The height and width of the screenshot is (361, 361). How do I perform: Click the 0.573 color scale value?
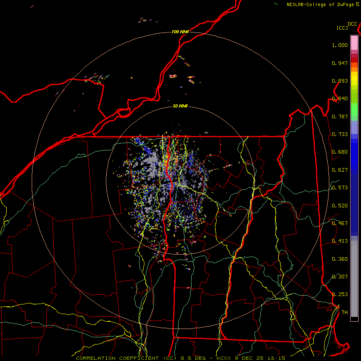pos(340,188)
